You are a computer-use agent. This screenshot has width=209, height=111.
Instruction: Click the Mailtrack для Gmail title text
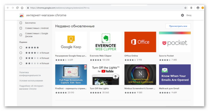click(169, 88)
